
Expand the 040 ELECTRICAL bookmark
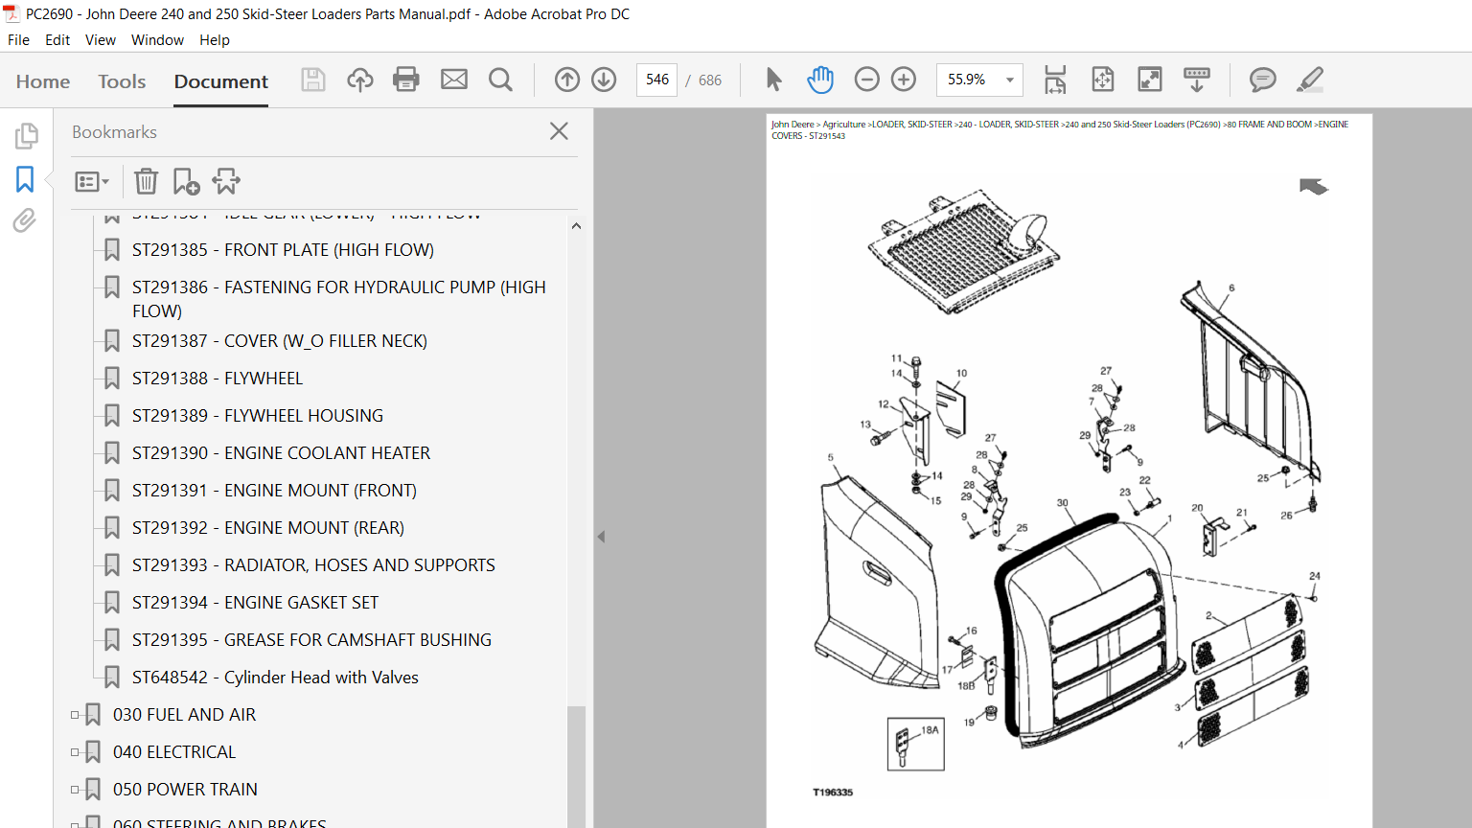(75, 752)
